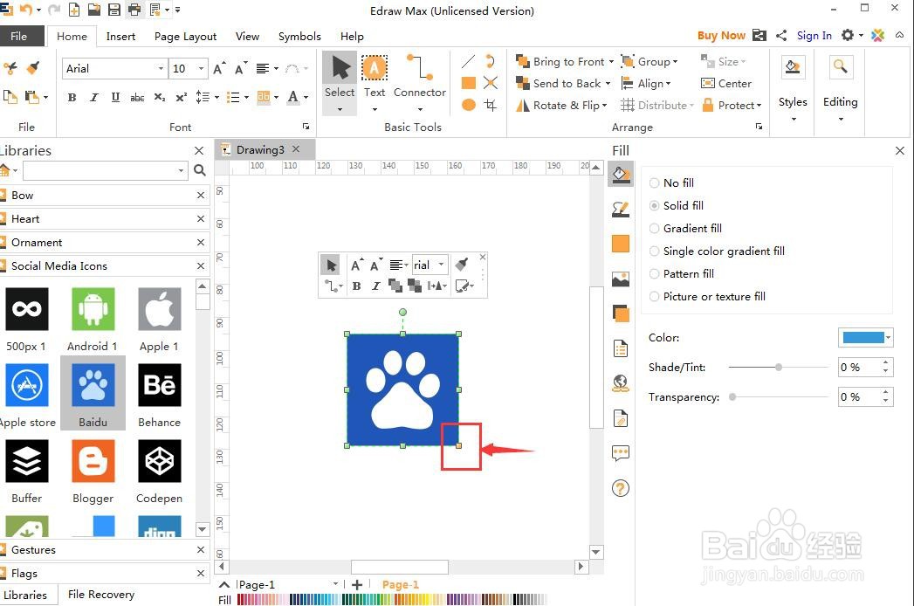Click the Save icon in the title bar
Screen dimensions: 914x606
click(x=114, y=10)
